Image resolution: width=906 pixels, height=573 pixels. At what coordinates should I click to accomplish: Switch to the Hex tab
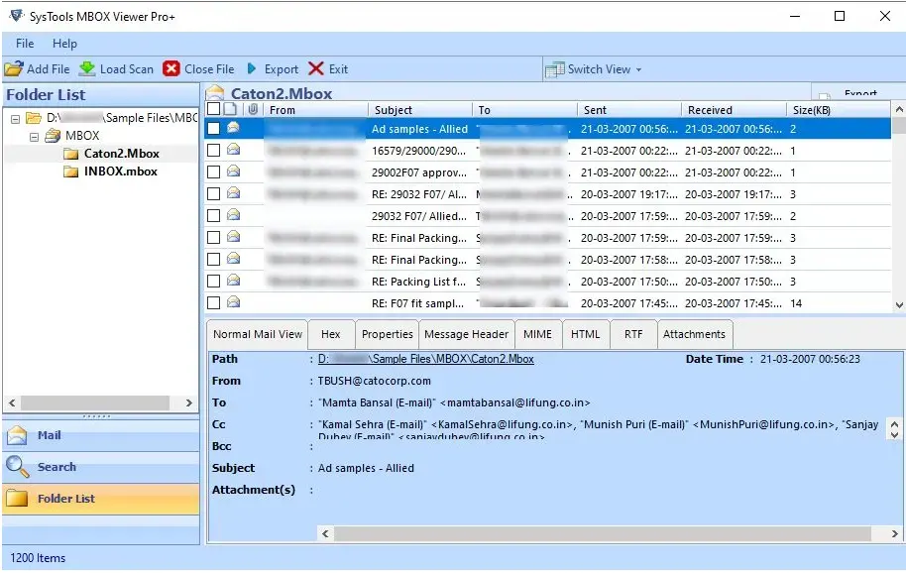click(330, 334)
